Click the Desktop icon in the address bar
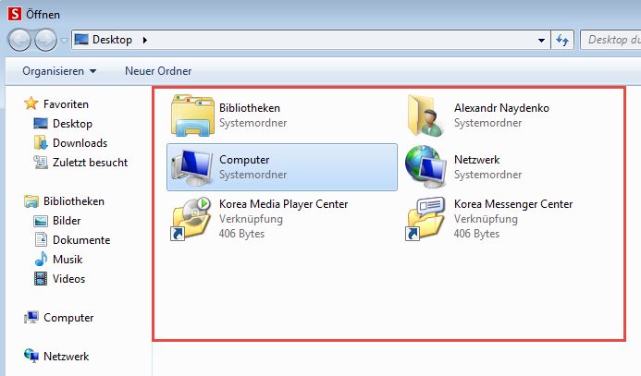 pos(81,40)
